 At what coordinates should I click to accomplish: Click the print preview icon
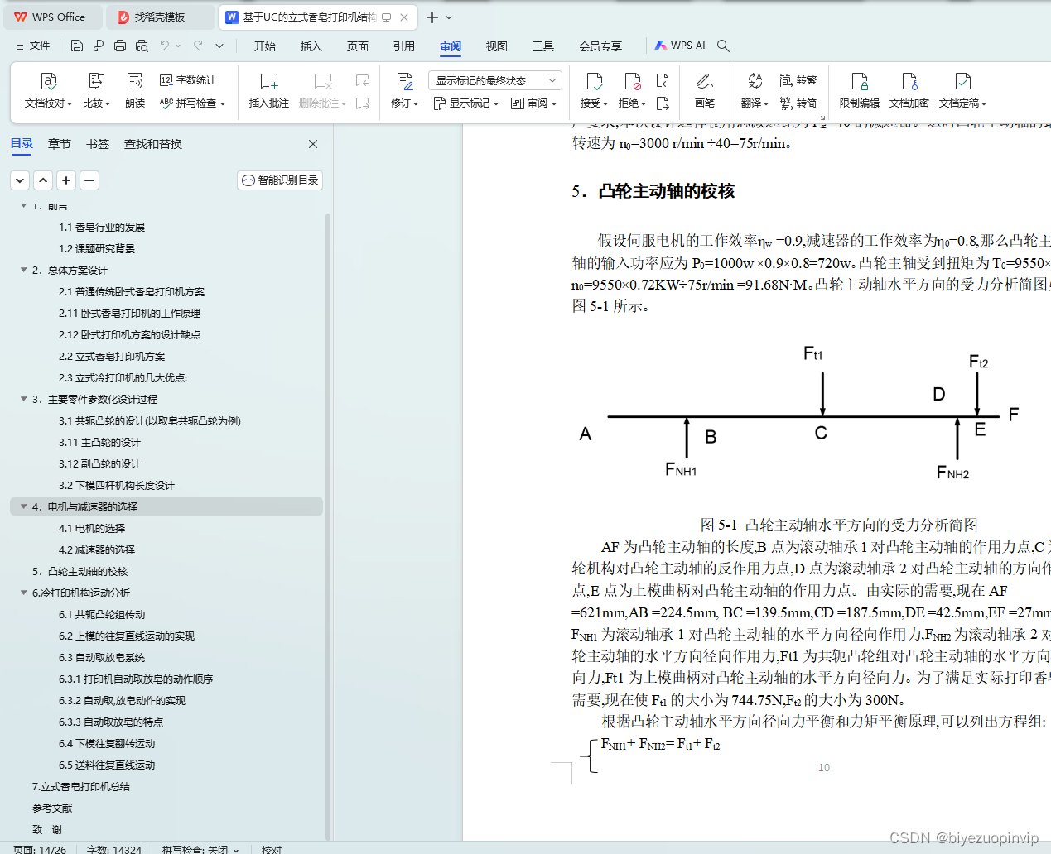(142, 46)
